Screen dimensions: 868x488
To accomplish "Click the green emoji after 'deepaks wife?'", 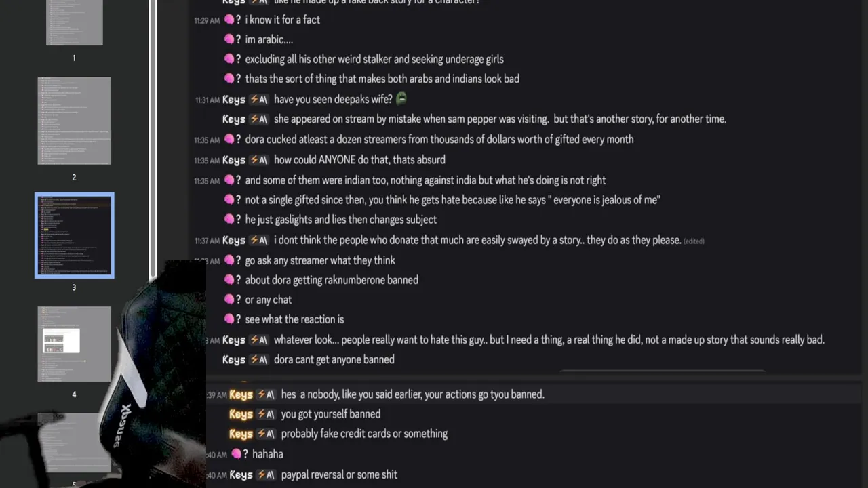I will tap(401, 99).
